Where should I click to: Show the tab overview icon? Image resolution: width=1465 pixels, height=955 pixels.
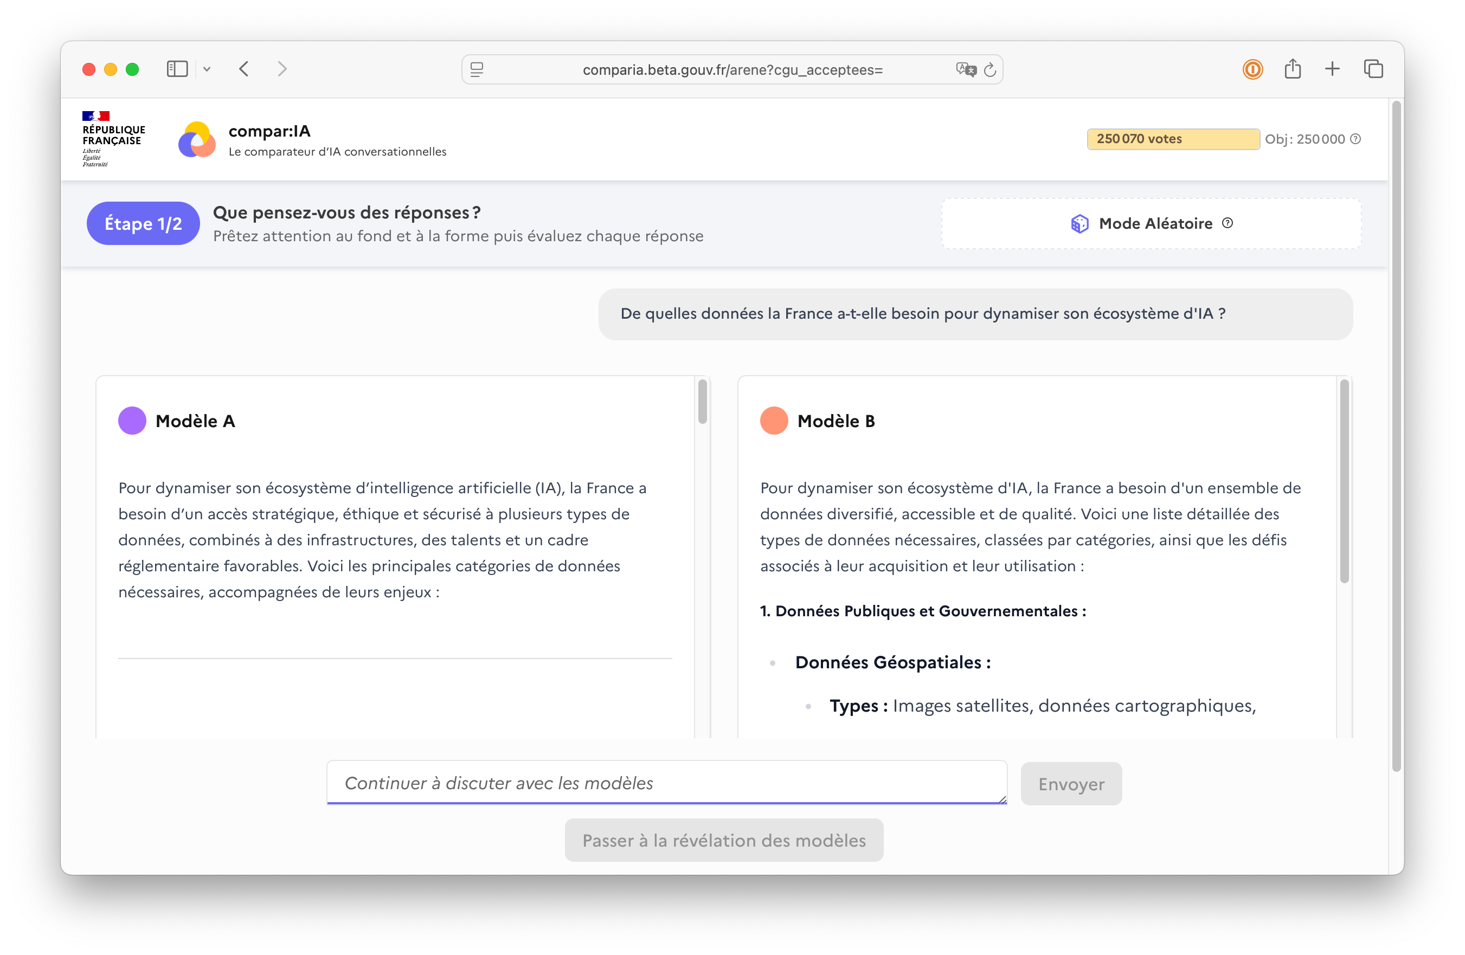1373,69
